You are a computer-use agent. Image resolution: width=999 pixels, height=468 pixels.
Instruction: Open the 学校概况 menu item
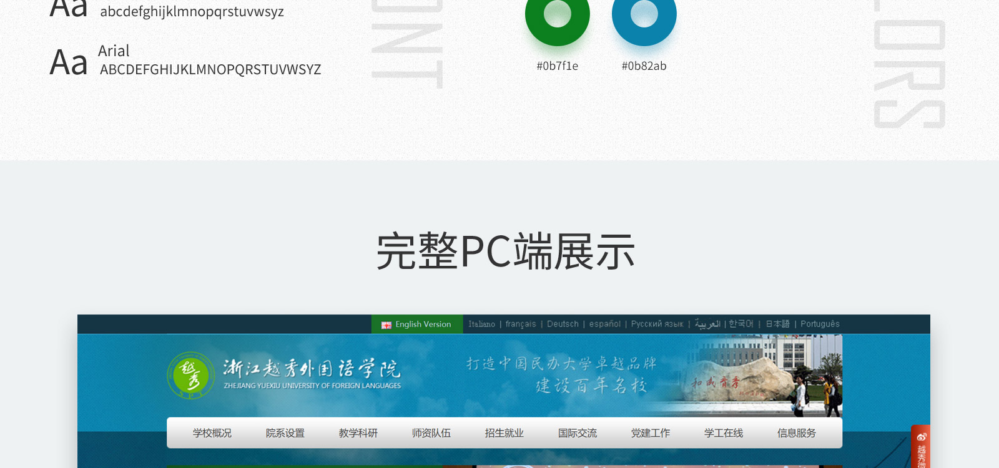[x=212, y=433]
